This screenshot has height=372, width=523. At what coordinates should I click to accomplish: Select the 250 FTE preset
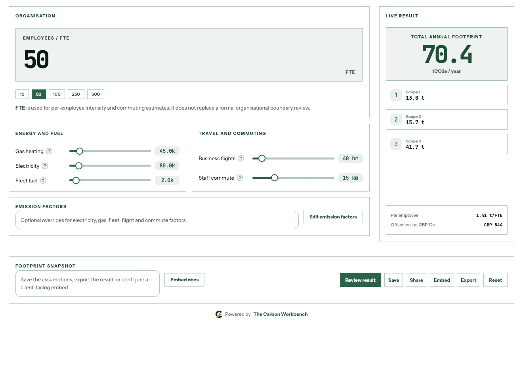[x=76, y=94]
